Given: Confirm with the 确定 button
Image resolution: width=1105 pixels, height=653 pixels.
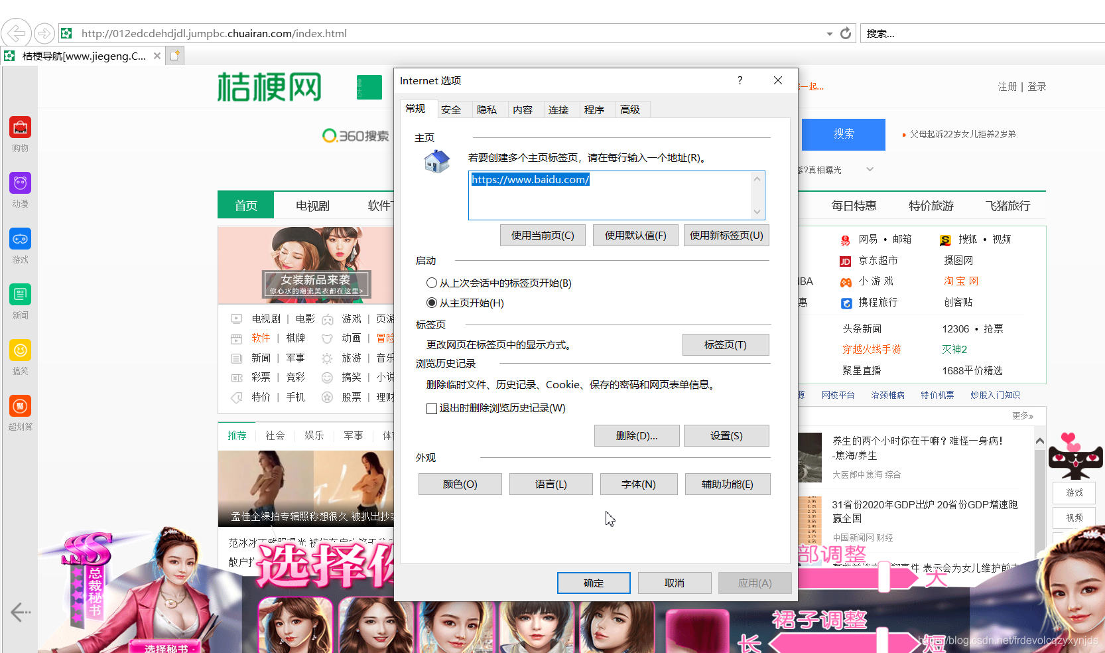Looking at the screenshot, I should (x=594, y=583).
